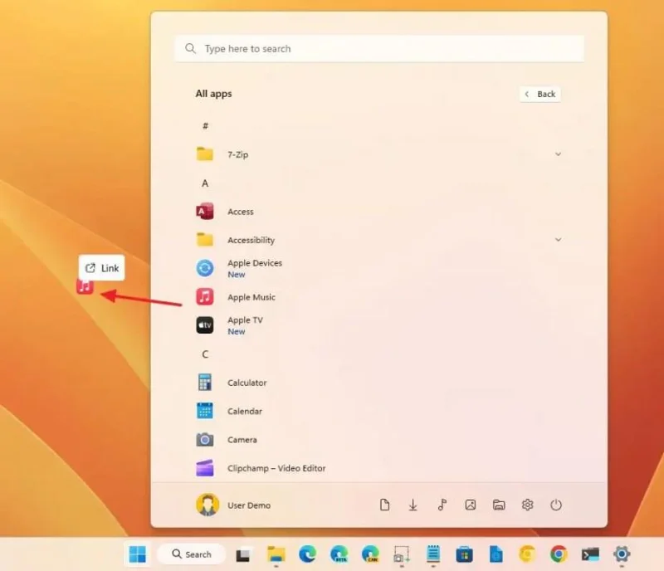Open the User Demo account menu

(233, 505)
